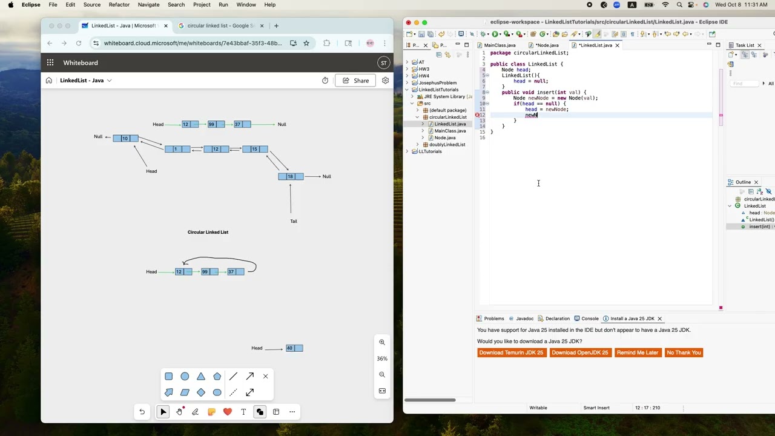775x436 pixels.
Task: Pick the single arrow line tool
Action: click(249, 377)
